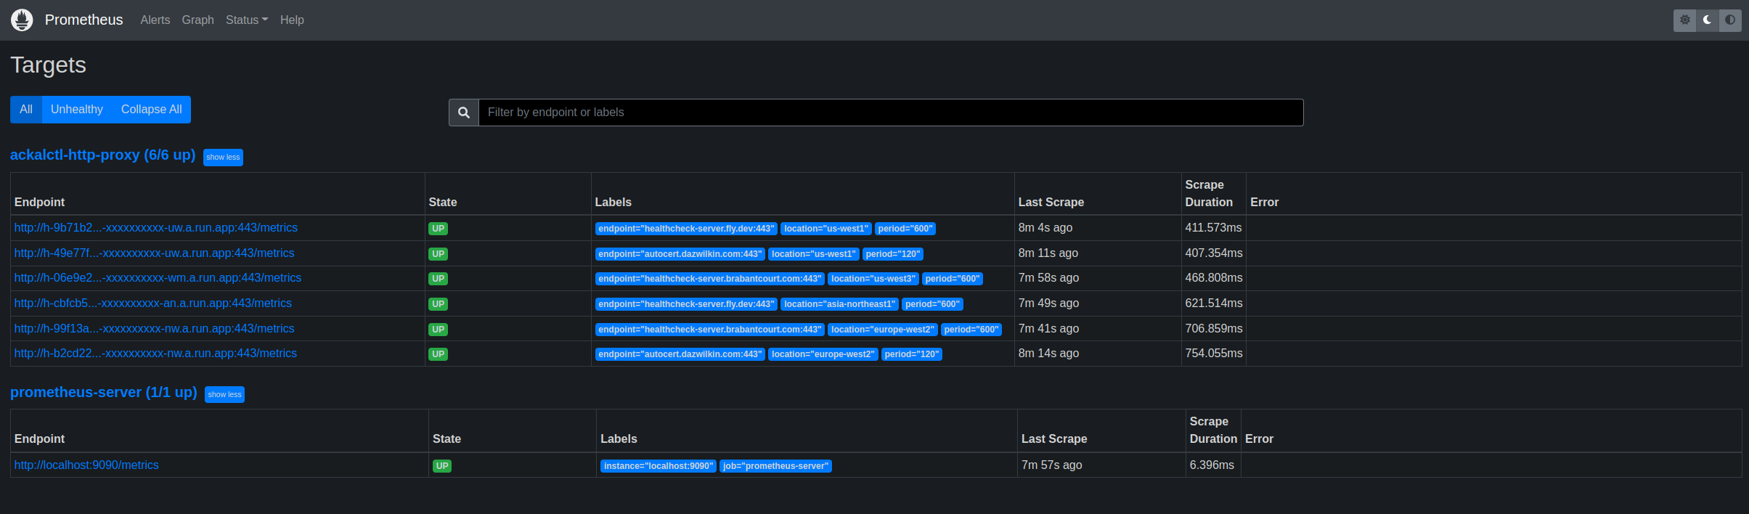Click endpoint label in the h-b2cd22 row
Viewport: 1749px width, 514px height.
tap(680, 354)
